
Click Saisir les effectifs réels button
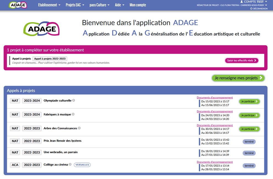pyautogui.click(x=242, y=60)
